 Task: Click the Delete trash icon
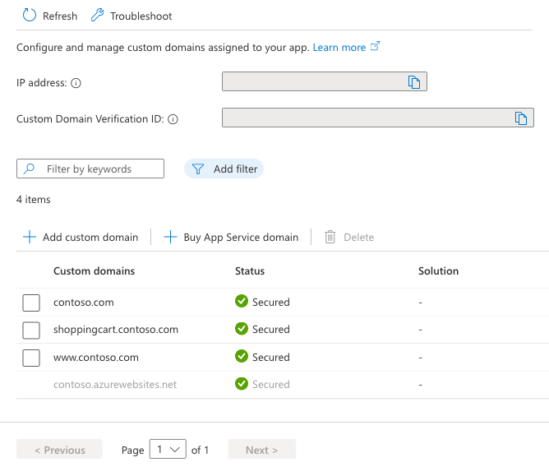(330, 237)
